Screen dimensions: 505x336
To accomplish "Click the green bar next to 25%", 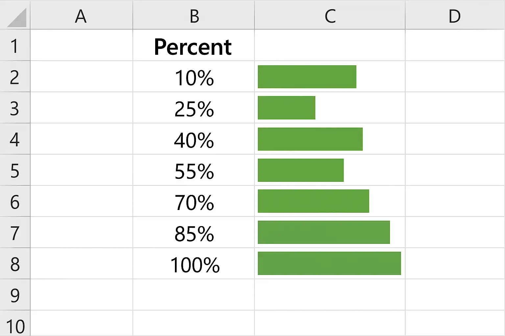I will (286, 108).
